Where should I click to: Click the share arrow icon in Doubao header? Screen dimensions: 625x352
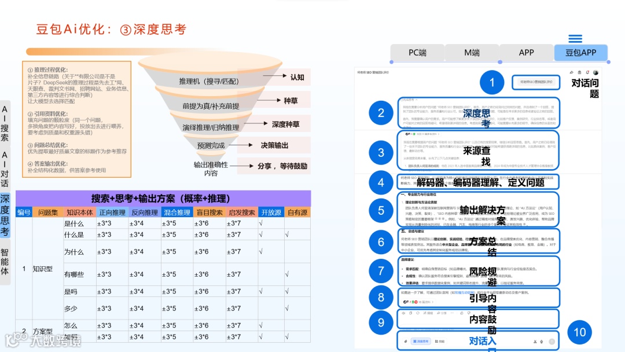(x=571, y=72)
